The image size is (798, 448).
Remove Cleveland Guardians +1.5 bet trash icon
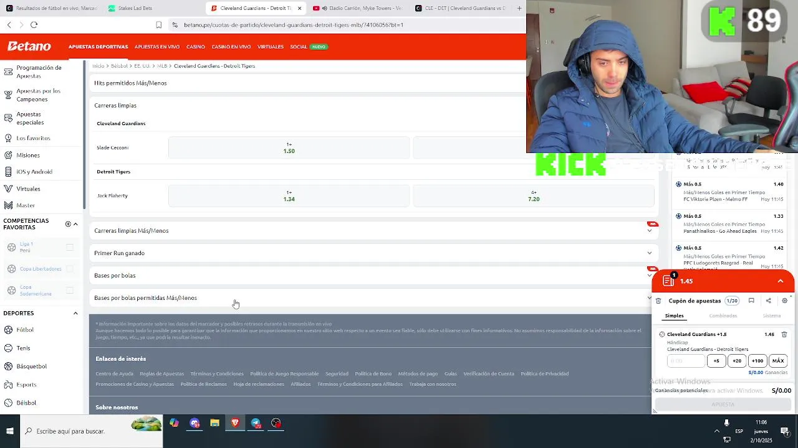coord(784,334)
